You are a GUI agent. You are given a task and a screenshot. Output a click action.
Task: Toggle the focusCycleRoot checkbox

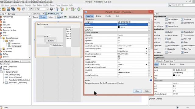tap(119, 62)
